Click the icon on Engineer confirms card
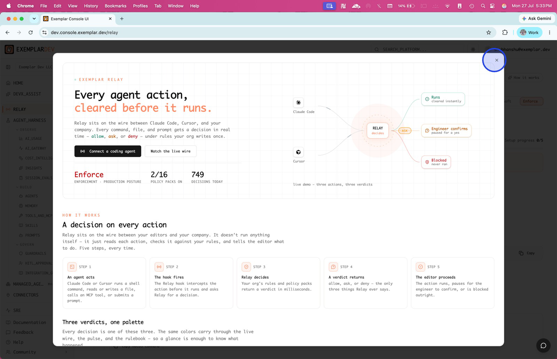 (x=427, y=130)
